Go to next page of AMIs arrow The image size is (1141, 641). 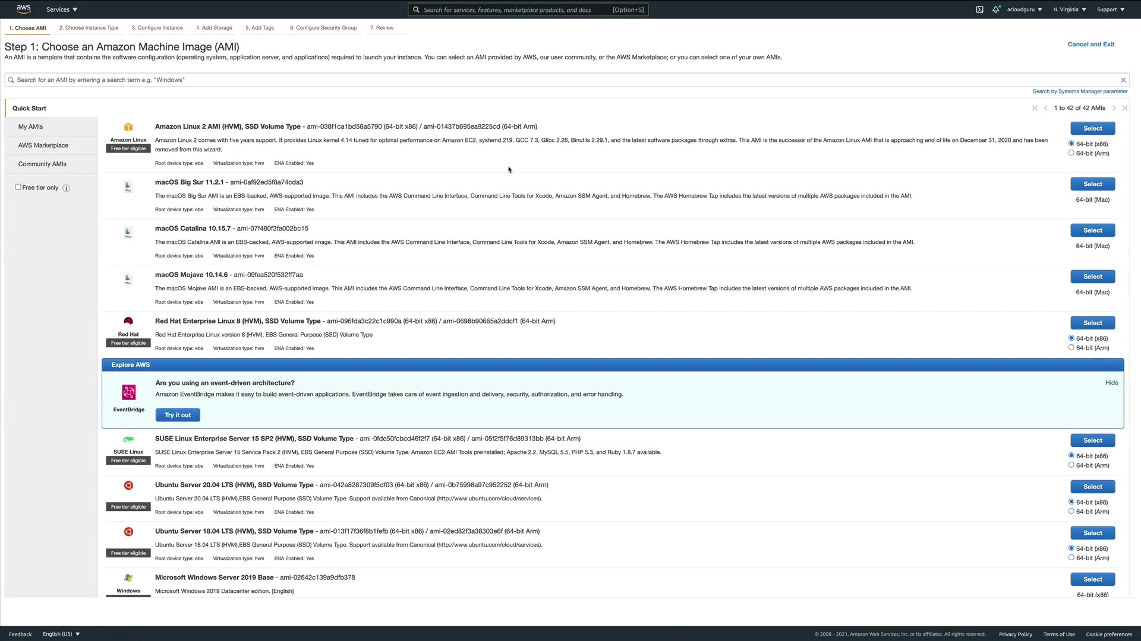1114,108
